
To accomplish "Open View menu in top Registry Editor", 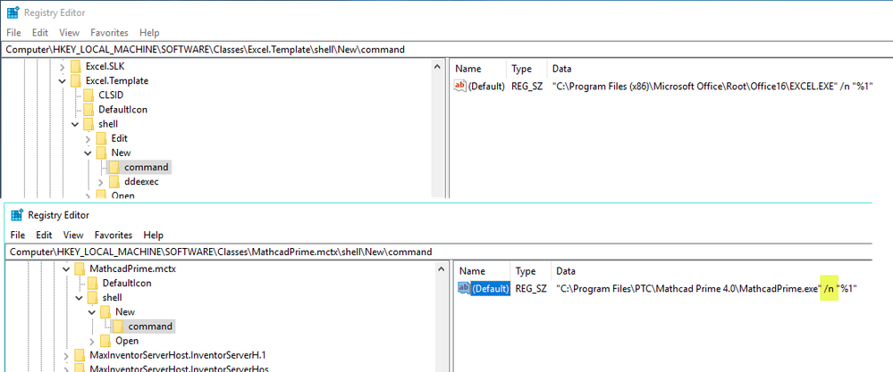I will (x=70, y=32).
